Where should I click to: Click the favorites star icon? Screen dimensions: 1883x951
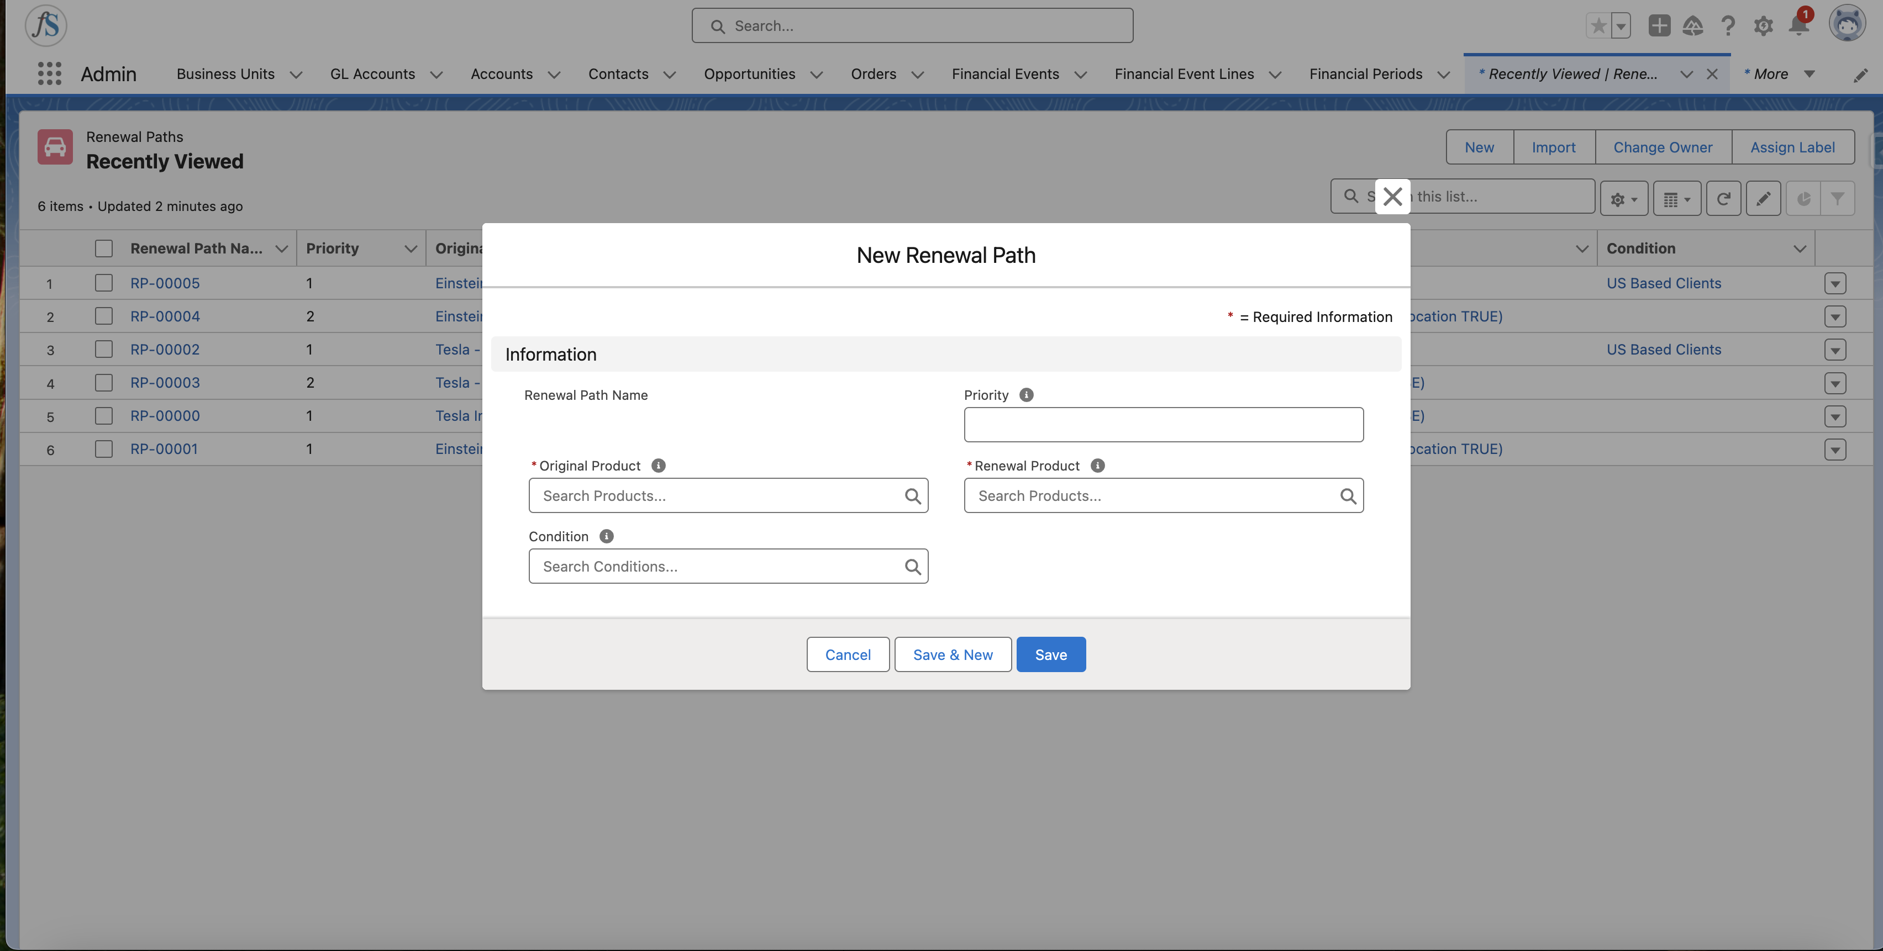pyautogui.click(x=1598, y=27)
